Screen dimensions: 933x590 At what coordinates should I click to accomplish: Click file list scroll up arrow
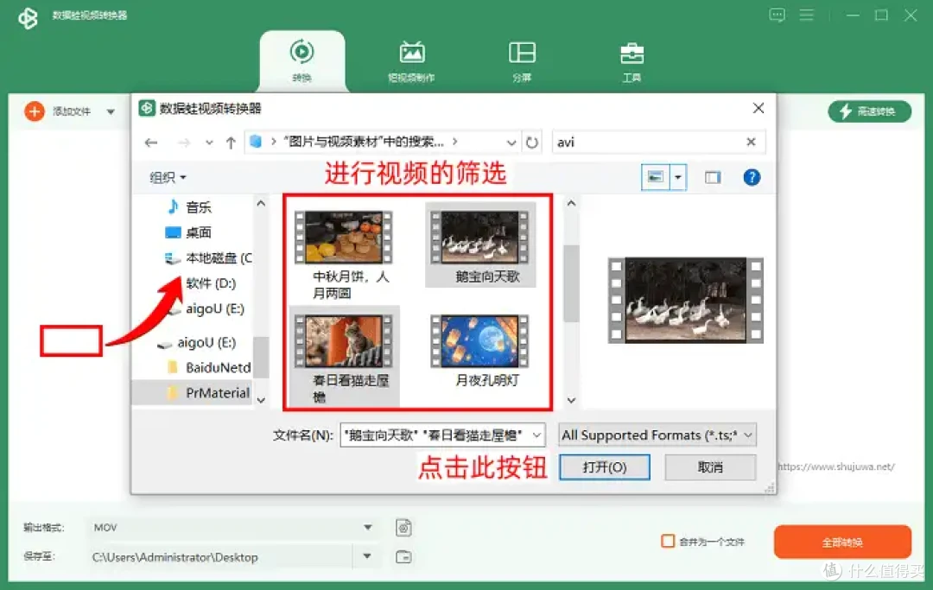tap(571, 203)
